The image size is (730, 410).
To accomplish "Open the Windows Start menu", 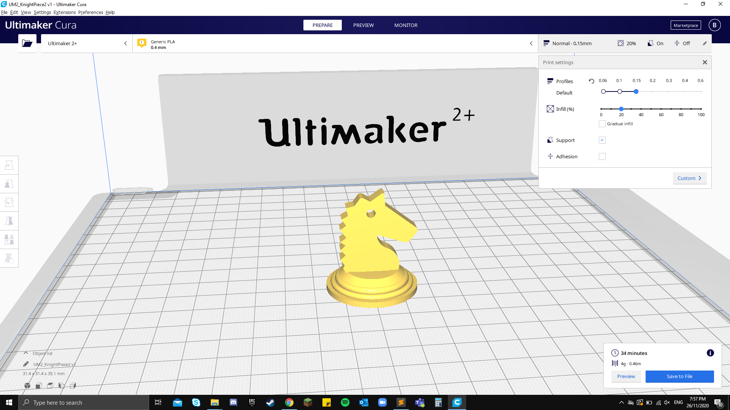I will click(x=9, y=402).
